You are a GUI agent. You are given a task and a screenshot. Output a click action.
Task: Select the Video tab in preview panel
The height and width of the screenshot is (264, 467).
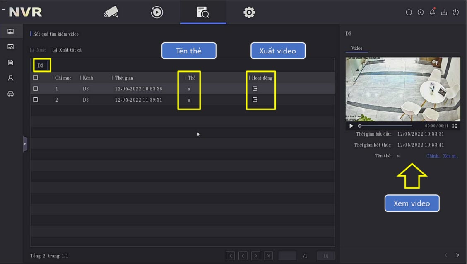click(x=356, y=48)
